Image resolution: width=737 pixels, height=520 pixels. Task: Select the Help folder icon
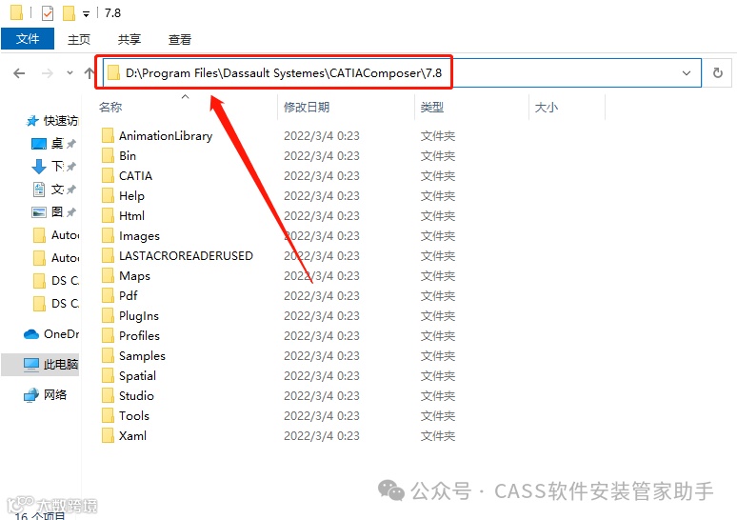click(108, 195)
